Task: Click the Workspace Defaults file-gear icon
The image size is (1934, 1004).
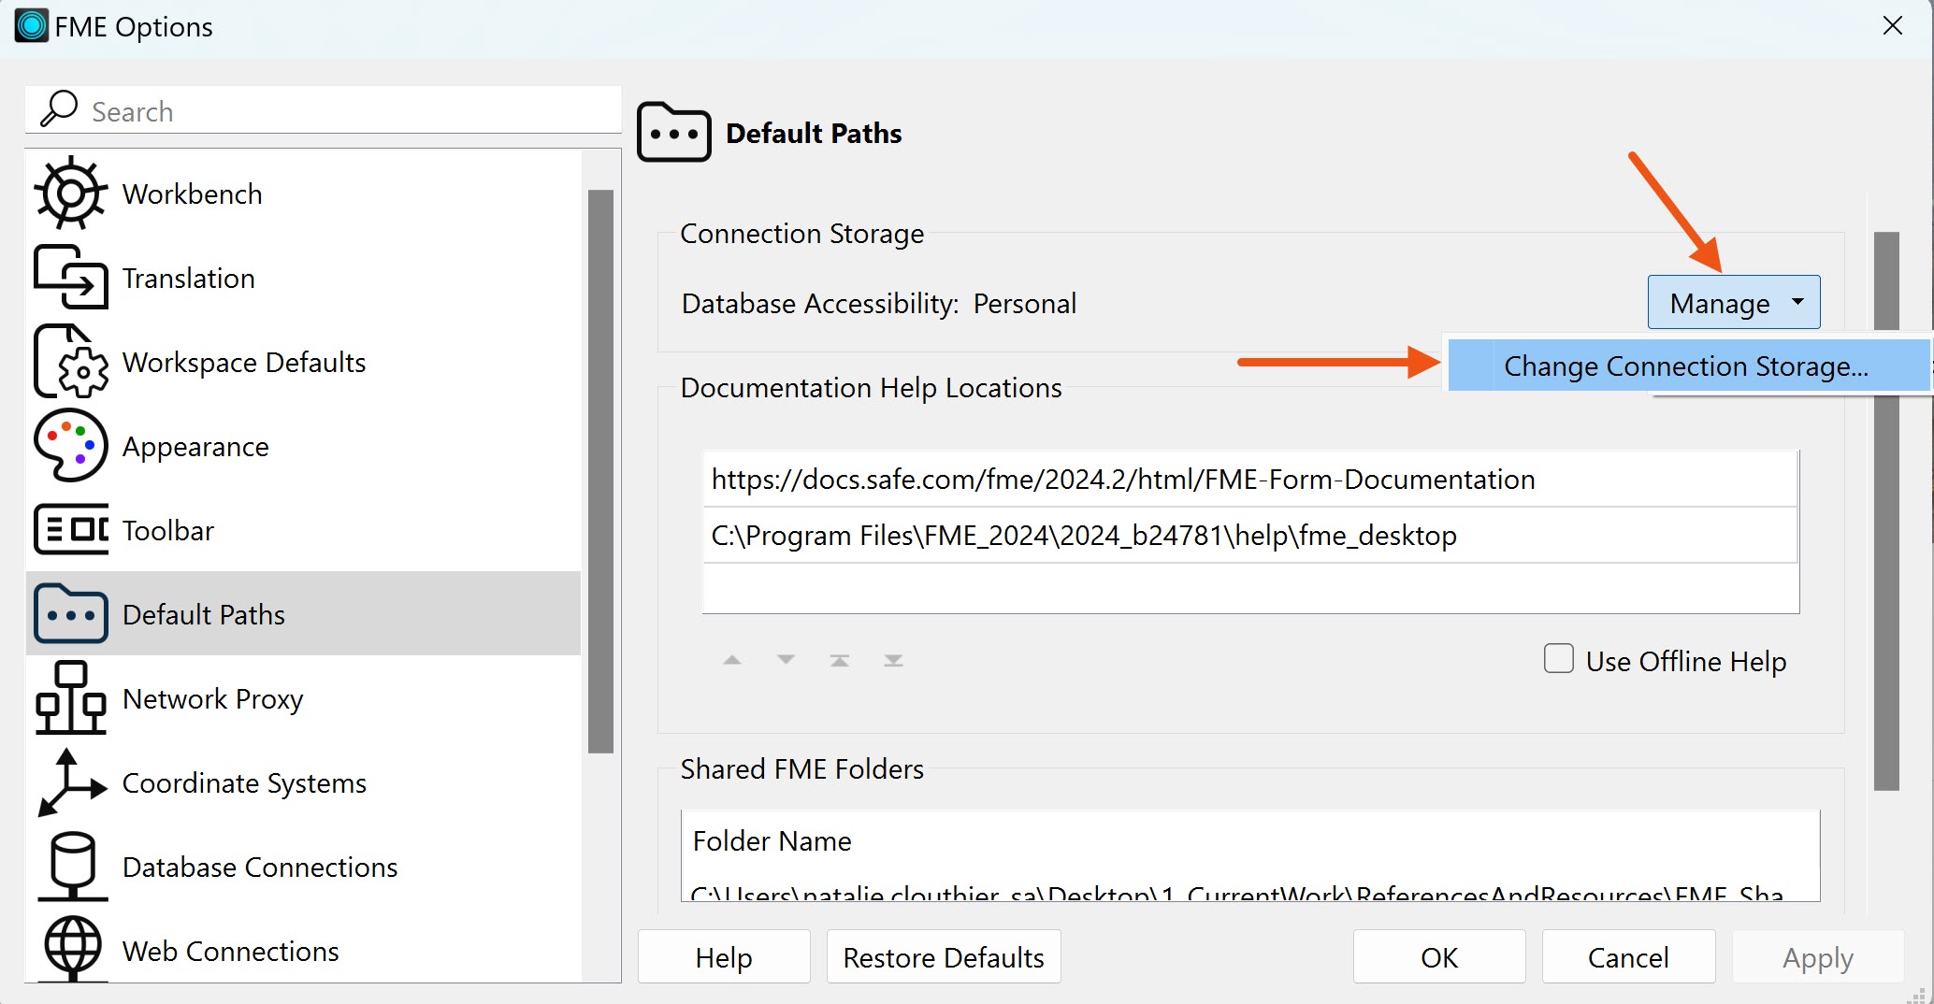Action: tap(70, 362)
